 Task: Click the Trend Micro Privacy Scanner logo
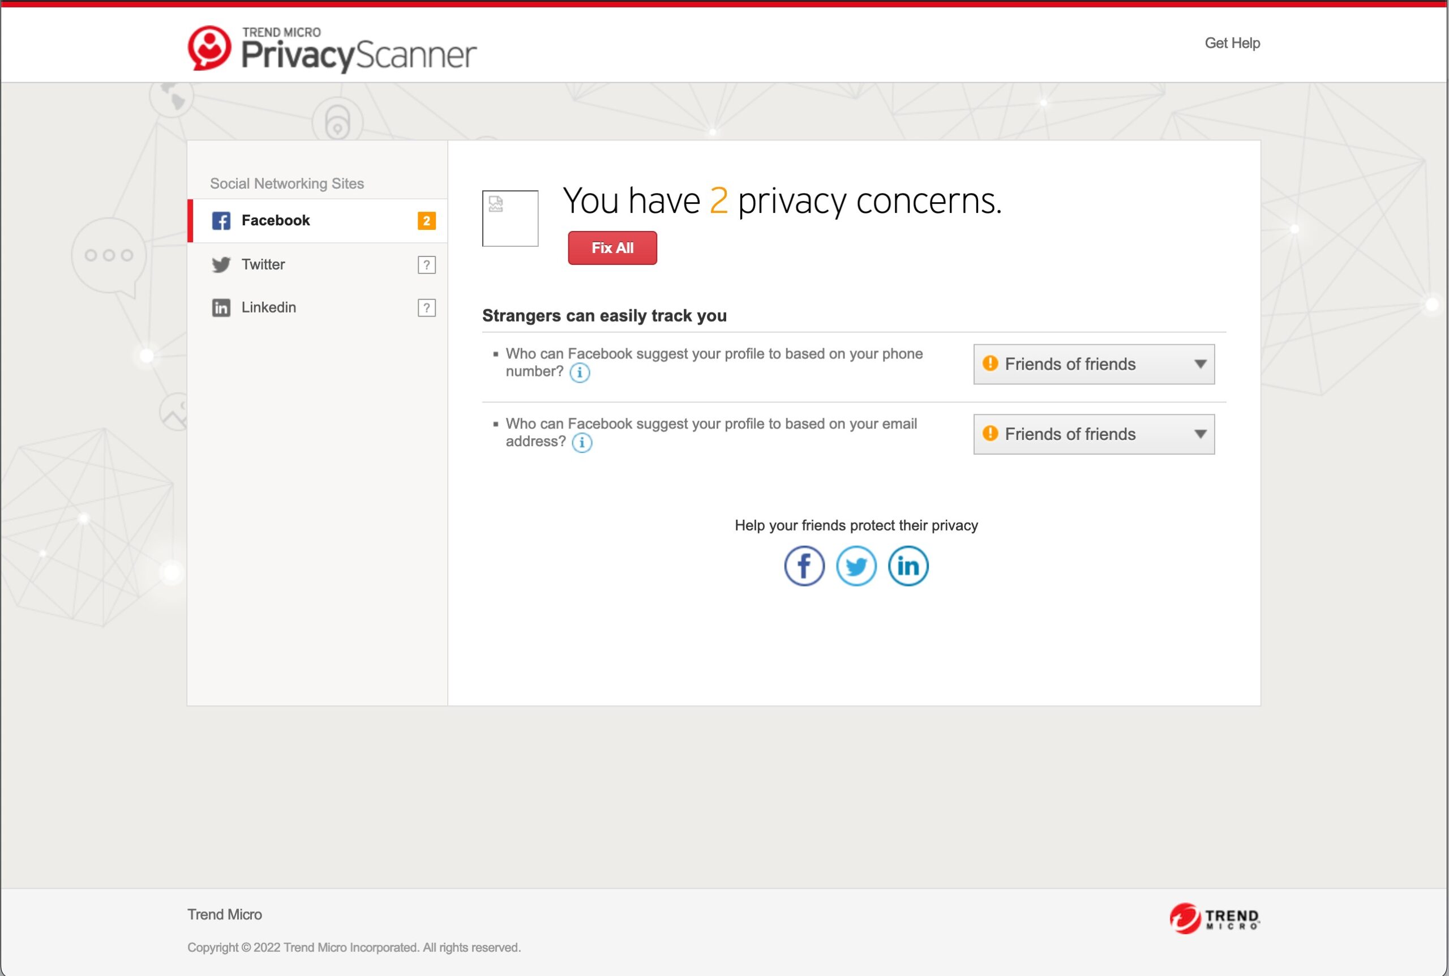(332, 49)
